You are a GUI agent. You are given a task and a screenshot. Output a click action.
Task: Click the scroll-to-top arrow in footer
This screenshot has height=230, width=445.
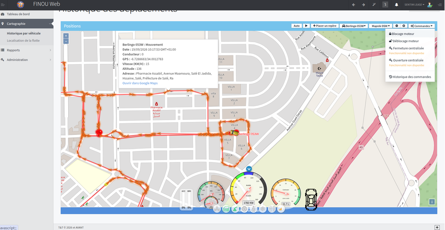pos(437,227)
